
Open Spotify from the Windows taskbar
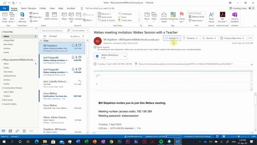(161, 141)
